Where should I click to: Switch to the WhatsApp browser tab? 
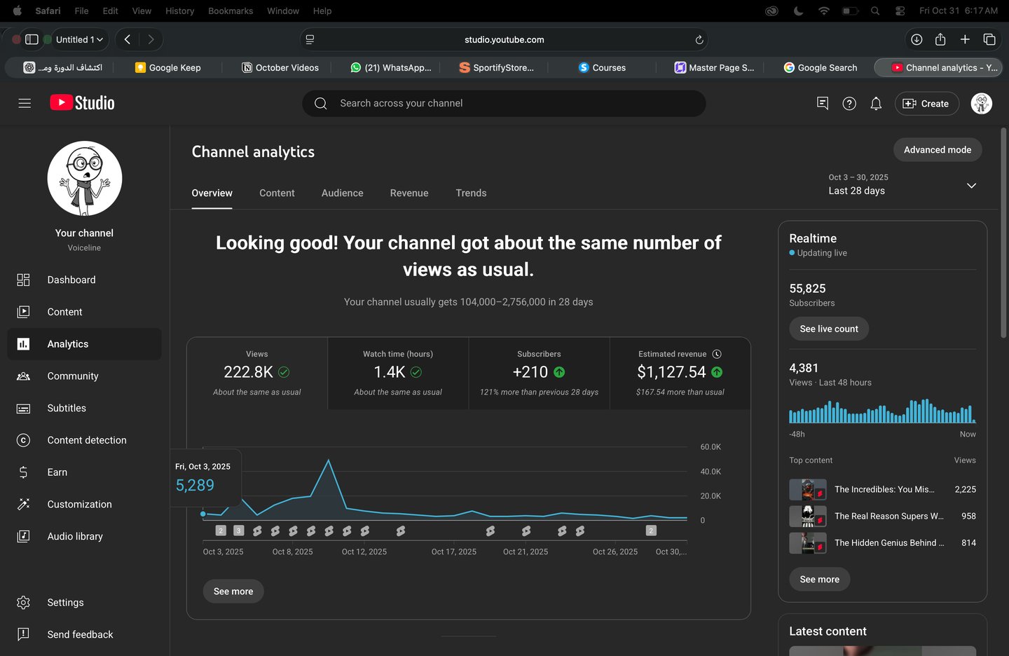point(391,67)
